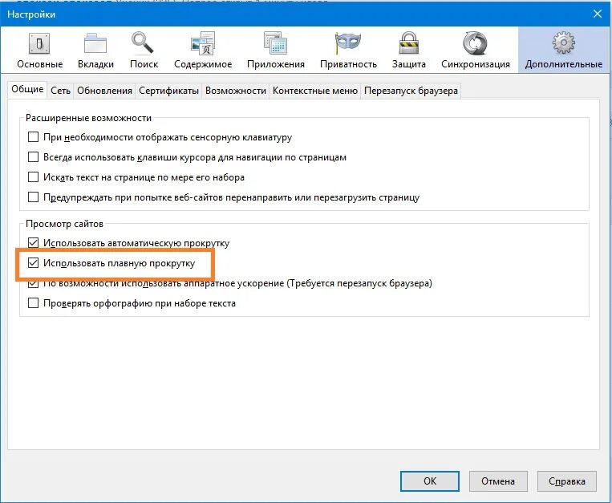Uncheck Использовать автоматическую прокрутку
The width and height of the screenshot is (612, 503).
[x=33, y=243]
